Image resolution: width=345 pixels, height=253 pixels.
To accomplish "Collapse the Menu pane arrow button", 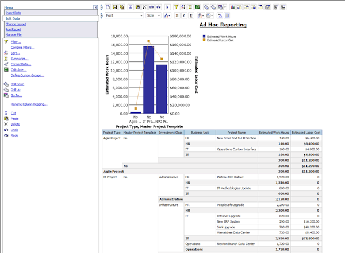I will pyautogui.click(x=95, y=7).
